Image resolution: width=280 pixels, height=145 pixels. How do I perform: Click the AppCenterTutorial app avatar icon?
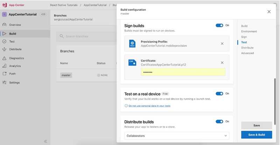coord(5,14)
